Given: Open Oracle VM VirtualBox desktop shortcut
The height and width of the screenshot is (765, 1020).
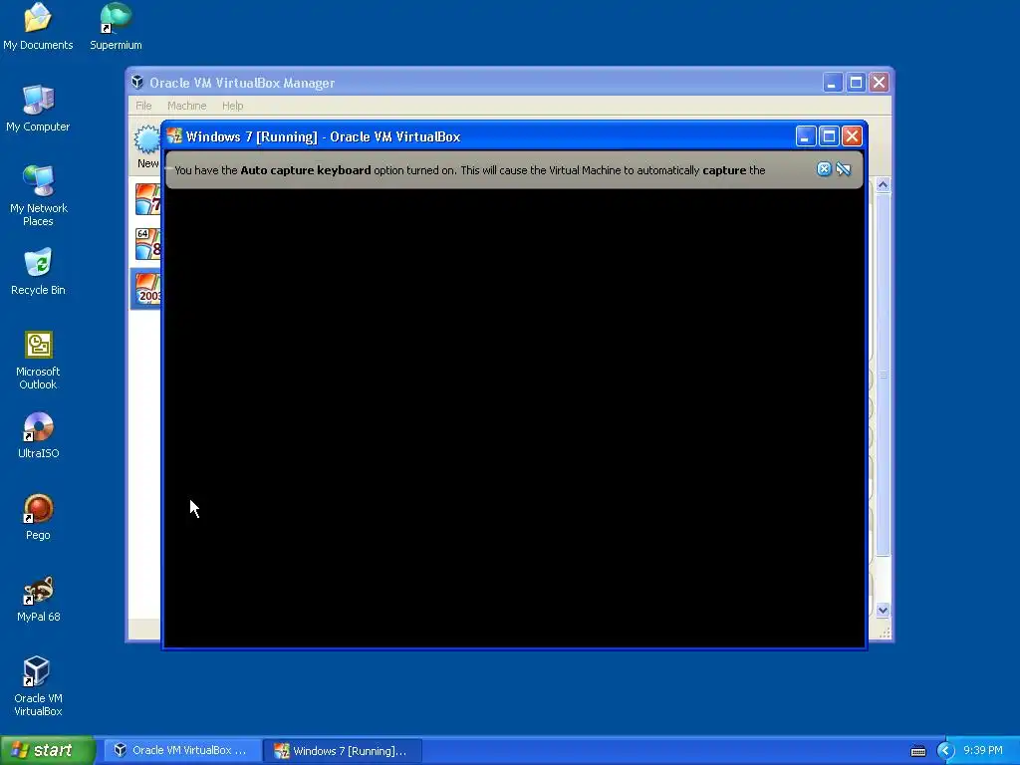Looking at the screenshot, I should [38, 686].
